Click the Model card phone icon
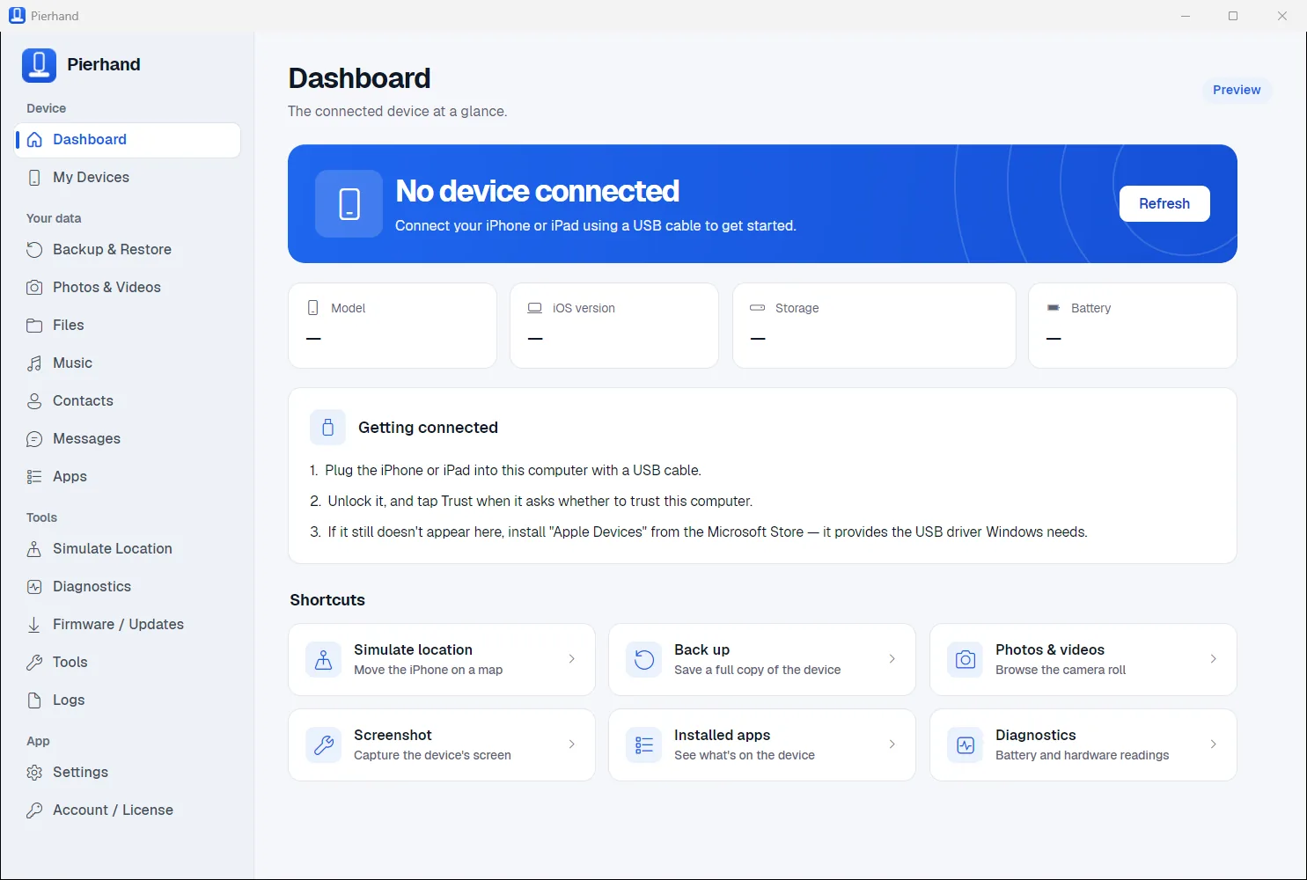This screenshot has width=1307, height=880. [x=313, y=308]
